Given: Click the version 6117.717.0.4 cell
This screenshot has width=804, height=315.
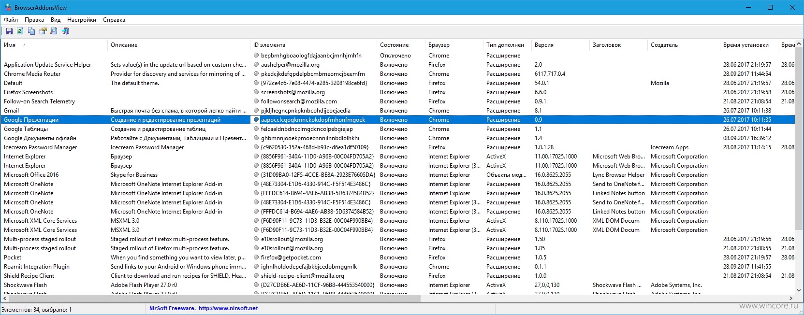Looking at the screenshot, I should (x=550, y=74).
